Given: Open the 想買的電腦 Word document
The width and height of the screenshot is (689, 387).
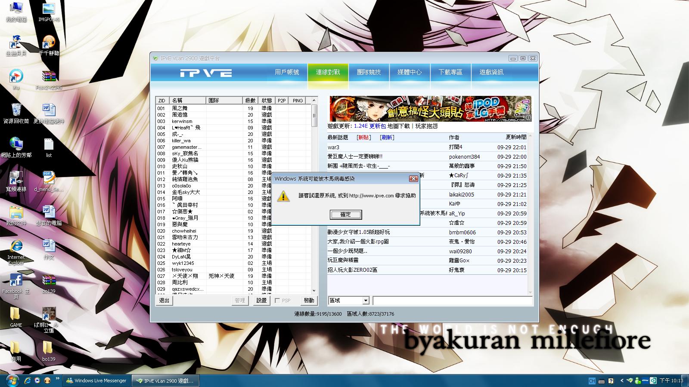Looking at the screenshot, I should (49, 215).
